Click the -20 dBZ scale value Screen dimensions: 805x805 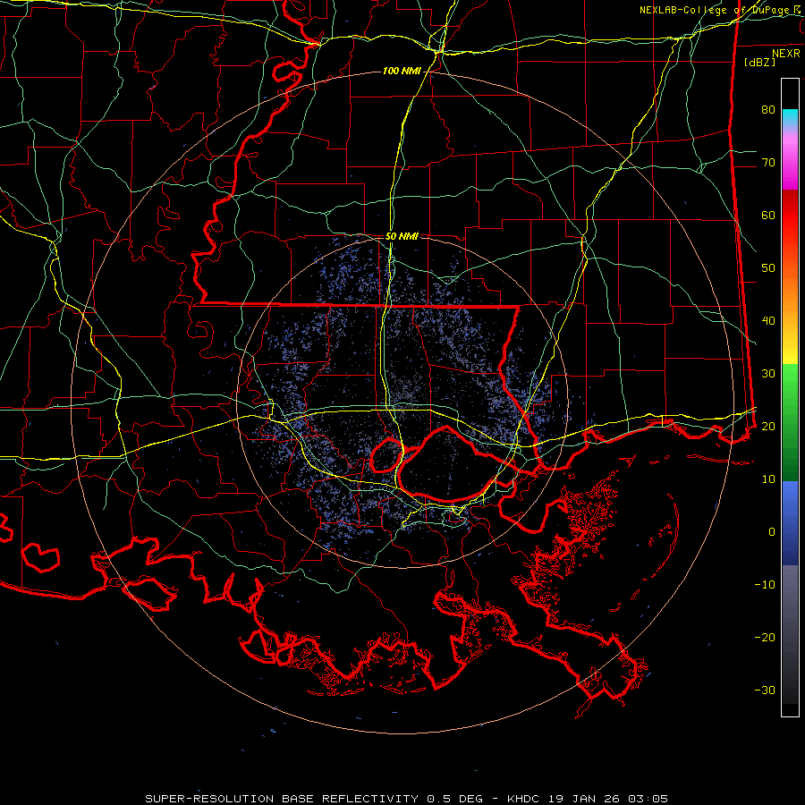coord(765,637)
